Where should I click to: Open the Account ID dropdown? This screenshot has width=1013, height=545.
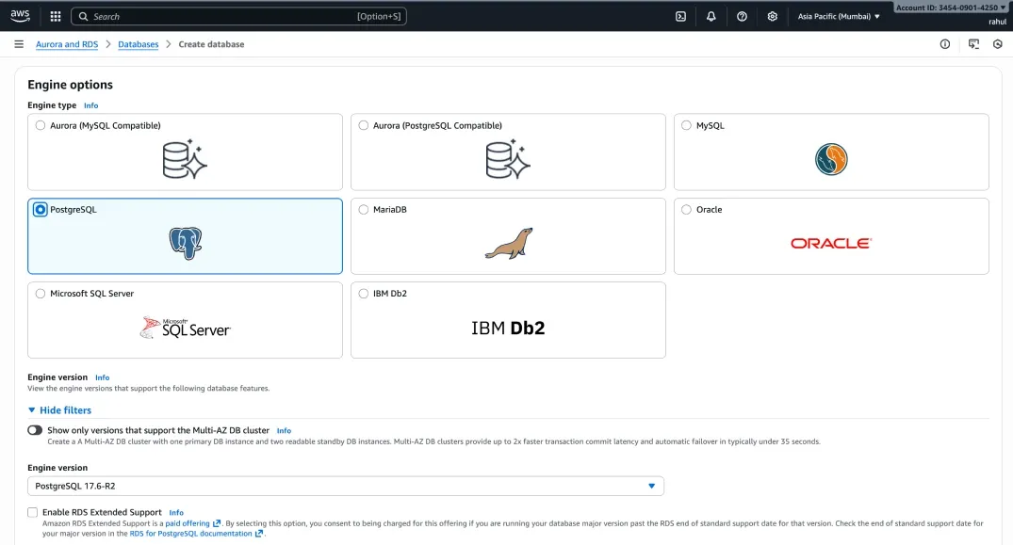(951, 8)
